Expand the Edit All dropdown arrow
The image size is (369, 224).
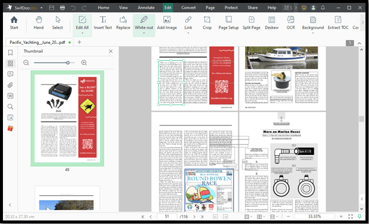(x=82, y=33)
